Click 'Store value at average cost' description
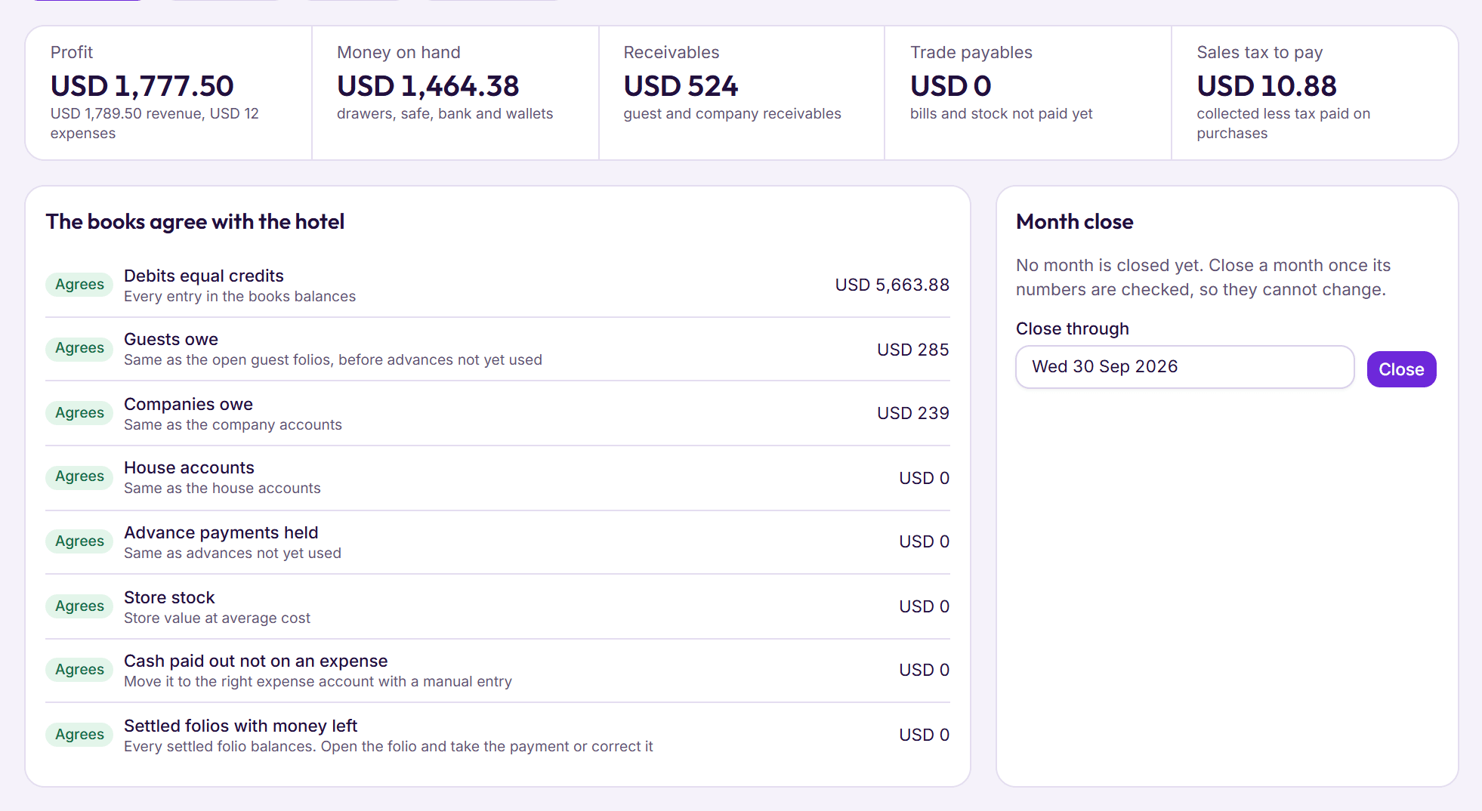 point(217,618)
